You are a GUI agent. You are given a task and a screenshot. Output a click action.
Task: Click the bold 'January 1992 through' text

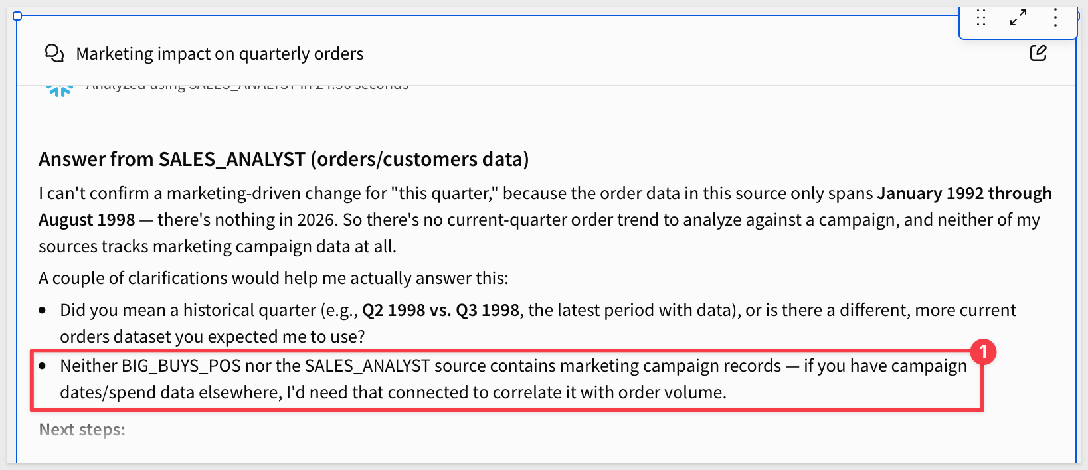point(964,193)
